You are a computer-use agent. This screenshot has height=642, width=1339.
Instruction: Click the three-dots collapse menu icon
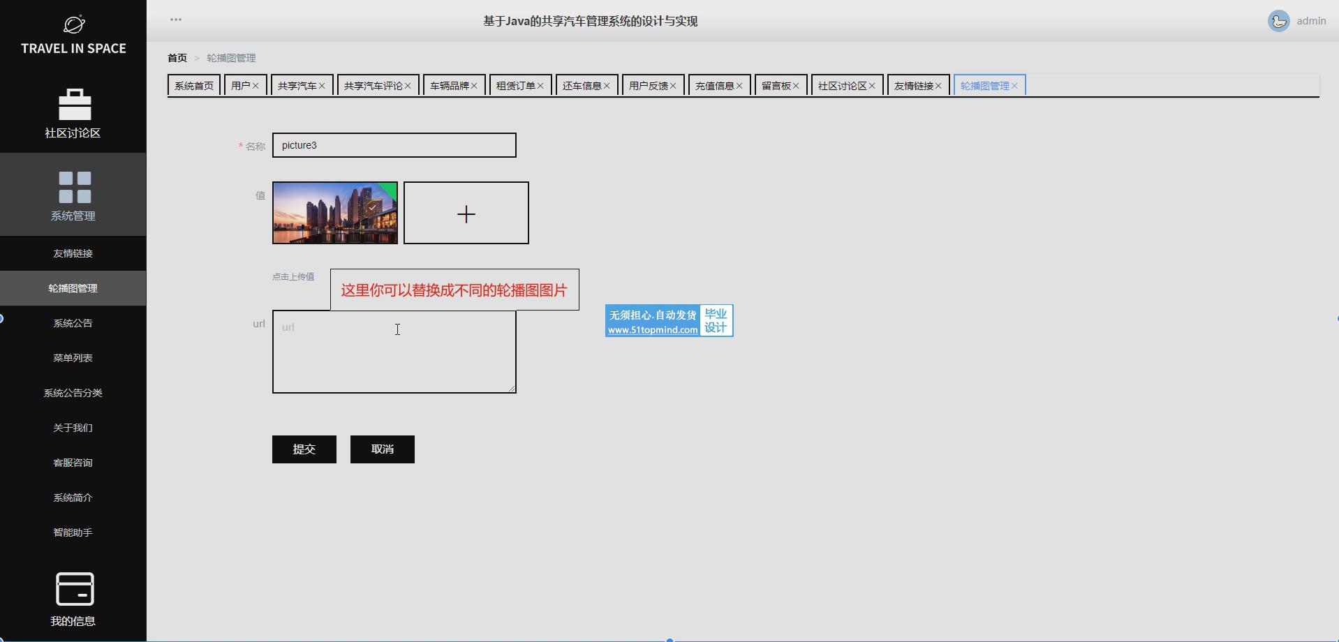click(x=176, y=20)
